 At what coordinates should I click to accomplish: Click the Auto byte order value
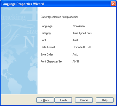75,54
